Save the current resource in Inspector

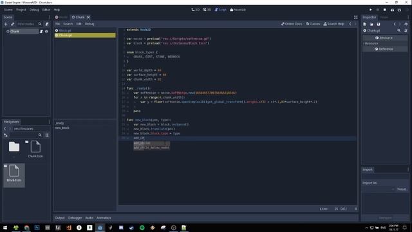pyautogui.click(x=379, y=24)
